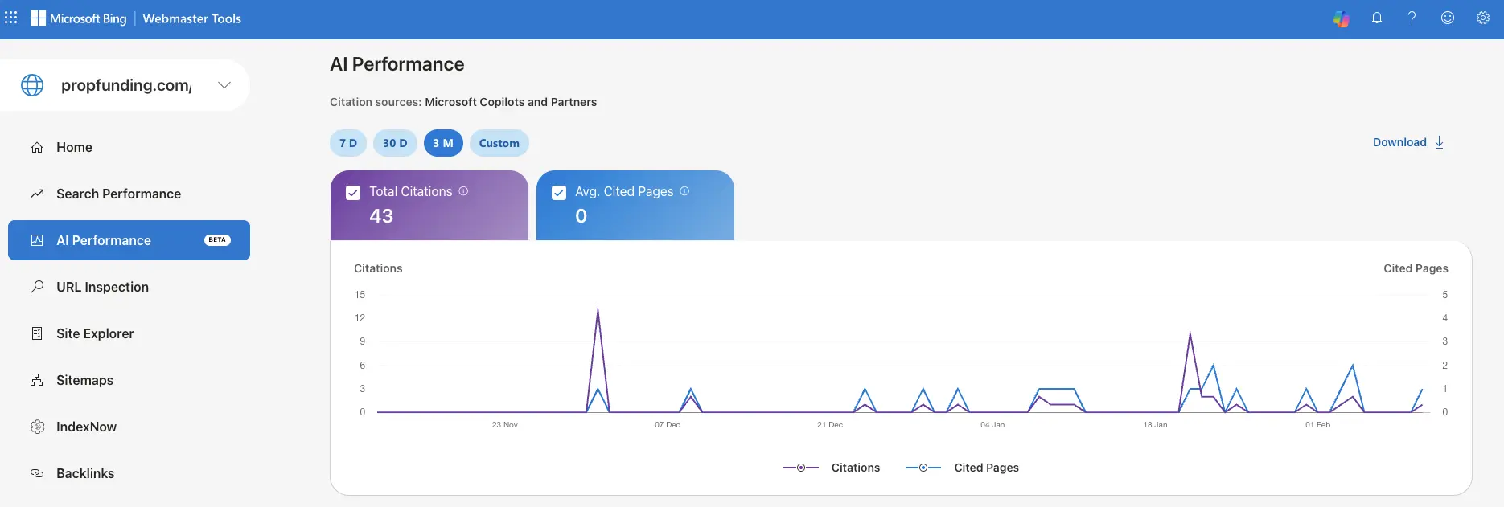Image resolution: width=1504 pixels, height=507 pixels.
Task: Click the info icon next to Avg. Cited Pages
Action: pos(684,191)
